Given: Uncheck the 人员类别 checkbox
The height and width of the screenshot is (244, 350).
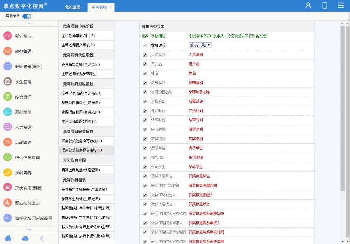Looking at the screenshot, I should tap(145, 55).
